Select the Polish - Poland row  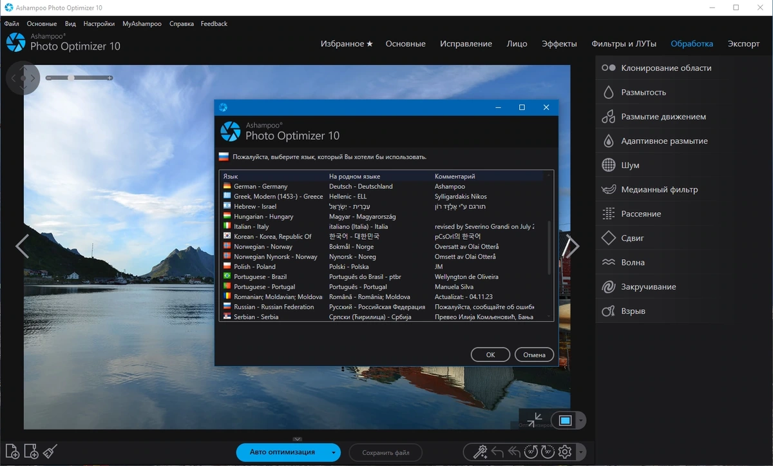click(383, 266)
